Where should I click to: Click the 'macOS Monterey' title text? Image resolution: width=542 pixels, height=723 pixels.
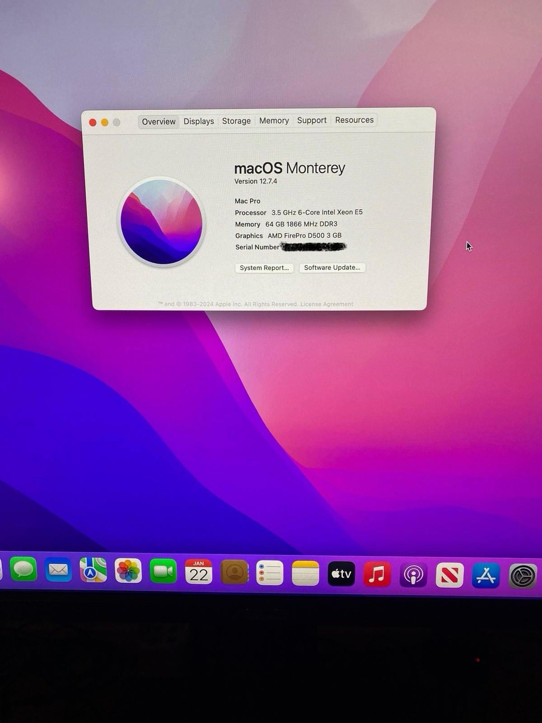(290, 168)
